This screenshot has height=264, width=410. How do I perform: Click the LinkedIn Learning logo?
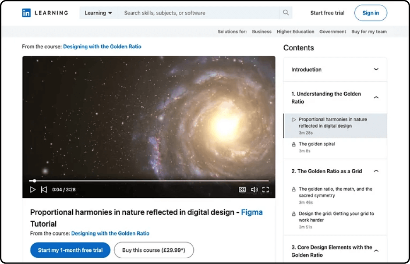coord(45,13)
